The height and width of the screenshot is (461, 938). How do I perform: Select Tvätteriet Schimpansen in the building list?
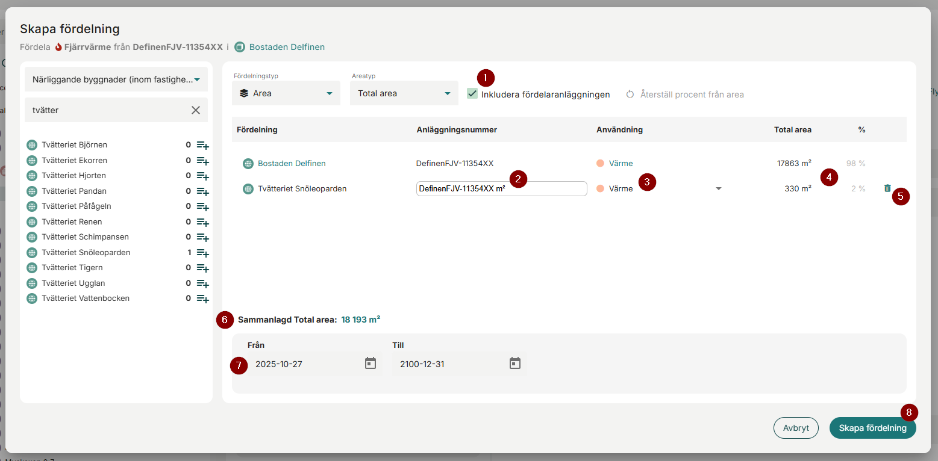coord(86,237)
